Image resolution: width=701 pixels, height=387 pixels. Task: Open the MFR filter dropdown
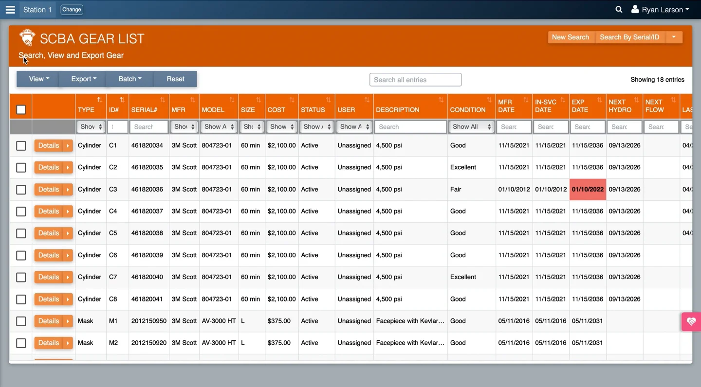pyautogui.click(x=184, y=127)
